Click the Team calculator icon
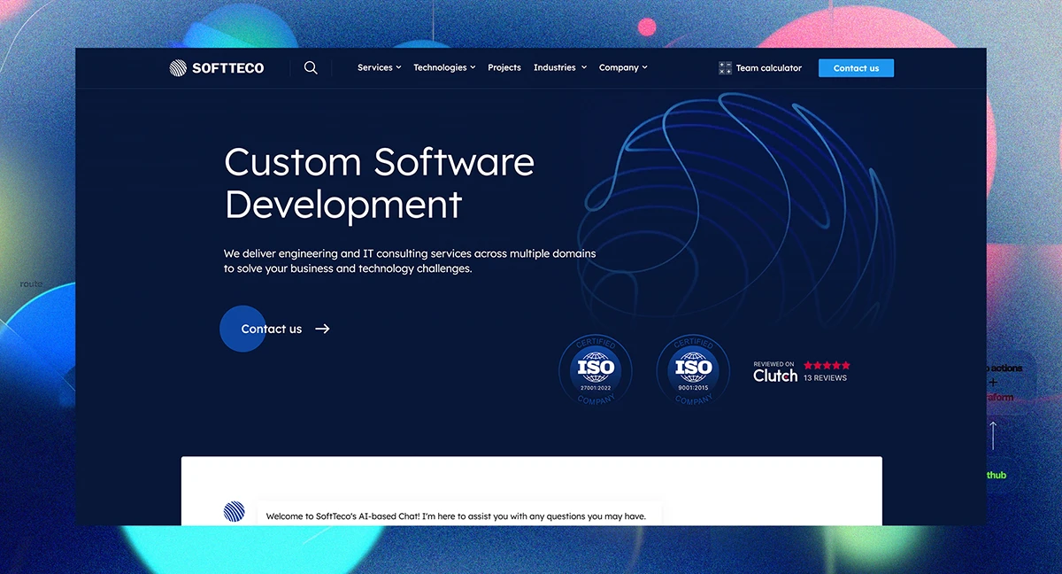This screenshot has width=1062, height=574. point(725,68)
